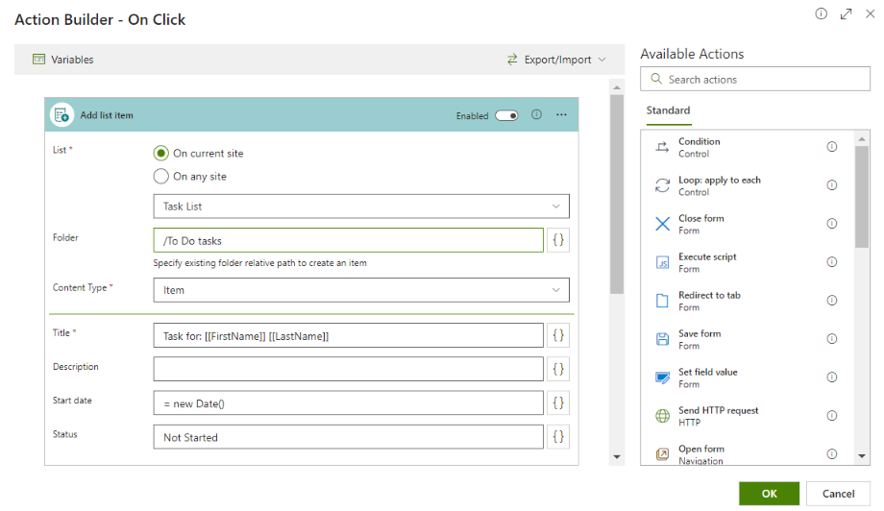Show info for Send HTTP request action
This screenshot has height=511, width=884.
[x=831, y=415]
